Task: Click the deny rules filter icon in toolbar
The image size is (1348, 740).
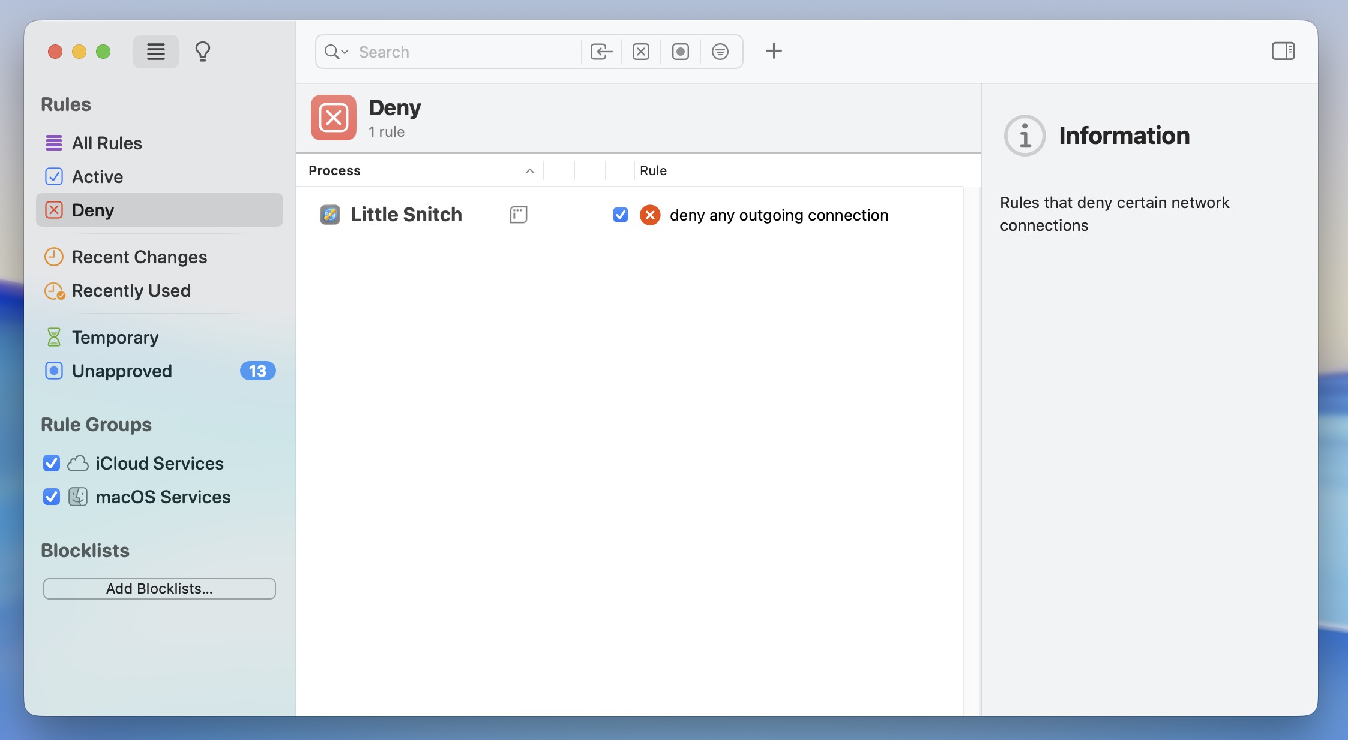Action: tap(640, 52)
